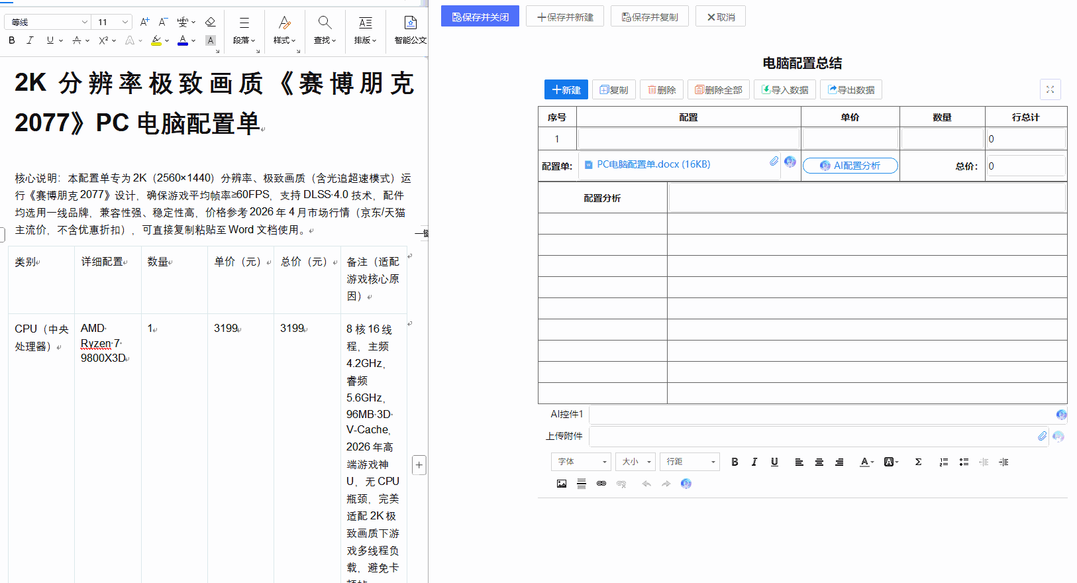Viewport: 1077px width, 583px height.
Task: Toggle underline in rich text editor
Action: point(774,462)
